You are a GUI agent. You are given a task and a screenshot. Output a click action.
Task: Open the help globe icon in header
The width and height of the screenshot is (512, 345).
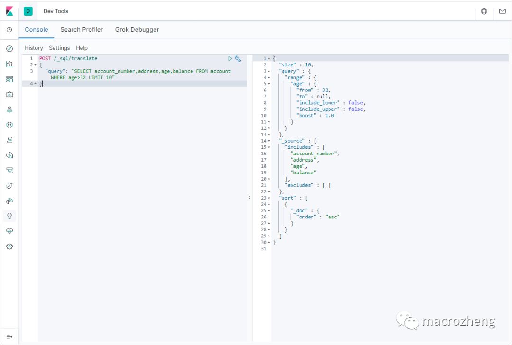coord(484,11)
